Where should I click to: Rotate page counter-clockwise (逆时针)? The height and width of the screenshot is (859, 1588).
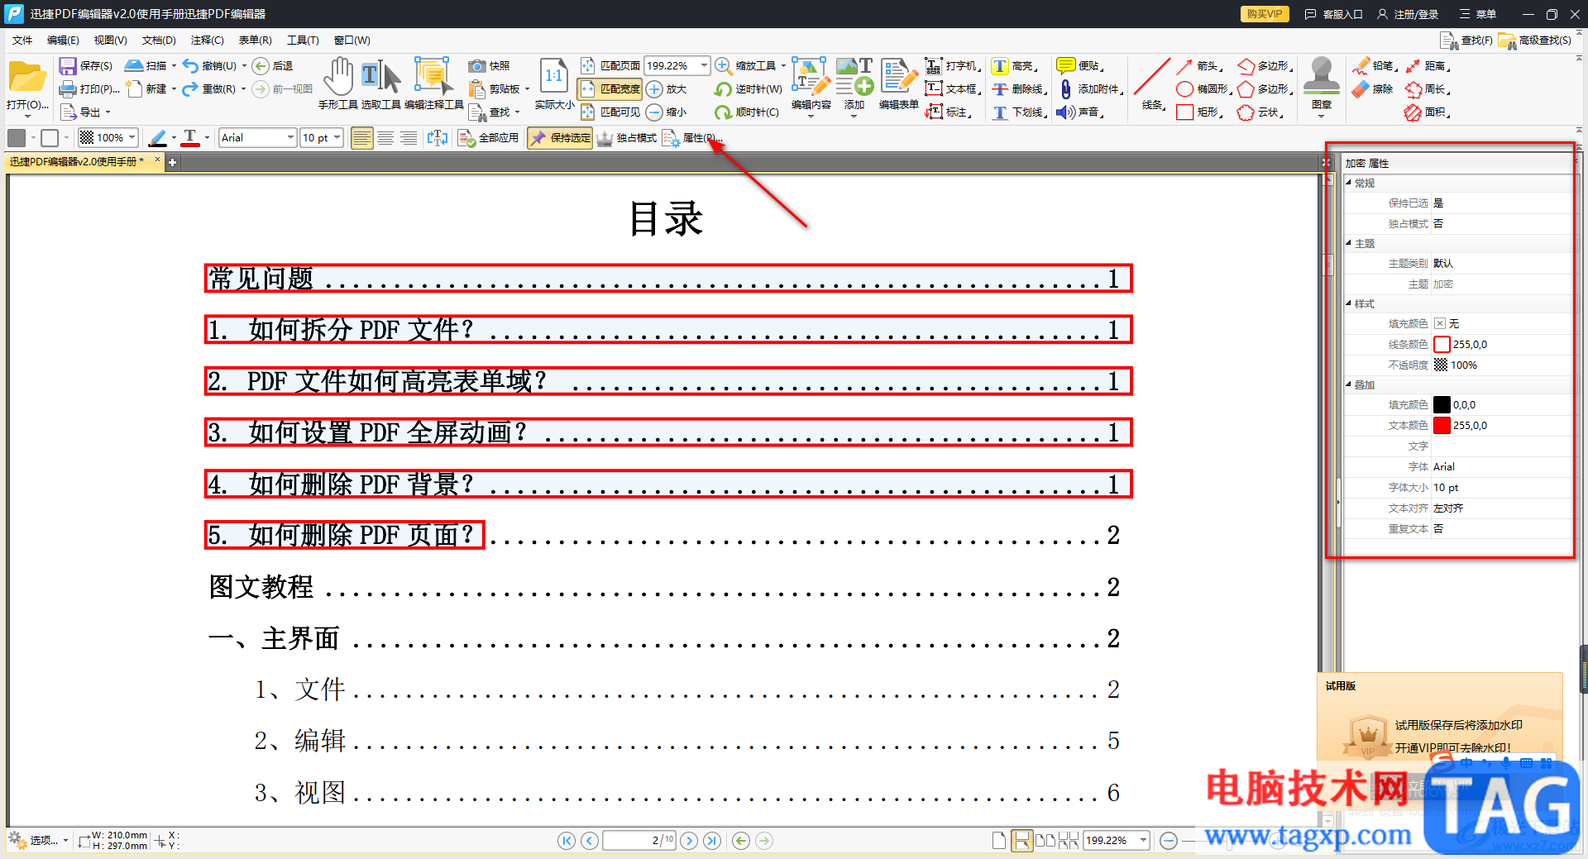pyautogui.click(x=749, y=89)
